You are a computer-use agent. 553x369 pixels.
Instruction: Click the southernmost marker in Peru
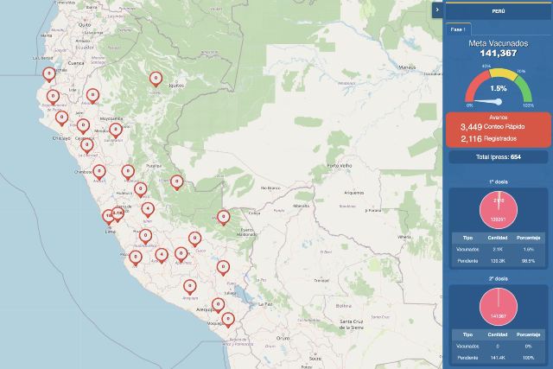tap(227, 319)
